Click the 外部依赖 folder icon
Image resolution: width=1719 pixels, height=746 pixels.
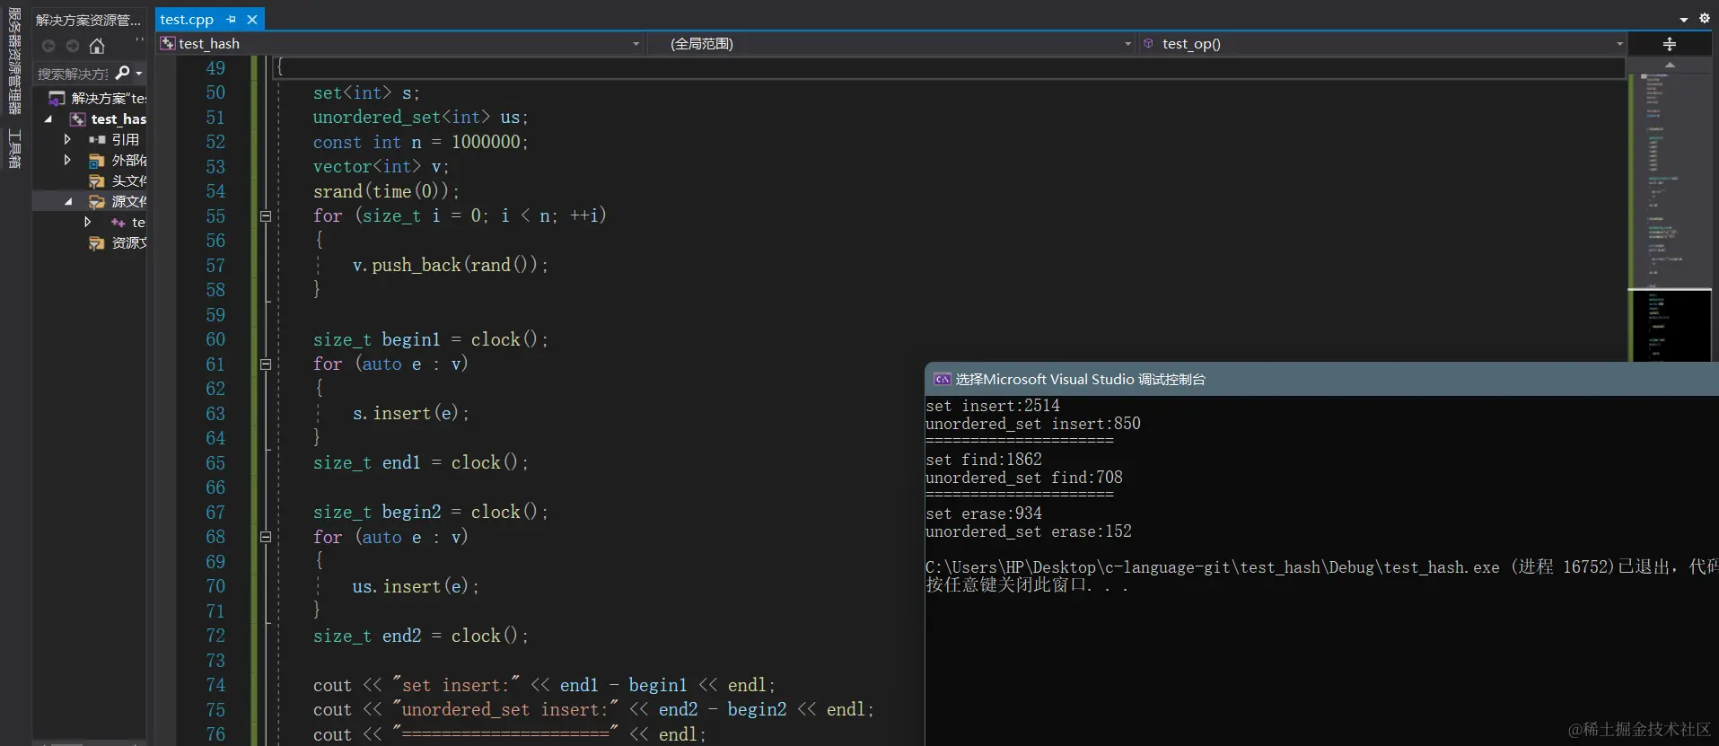click(97, 161)
